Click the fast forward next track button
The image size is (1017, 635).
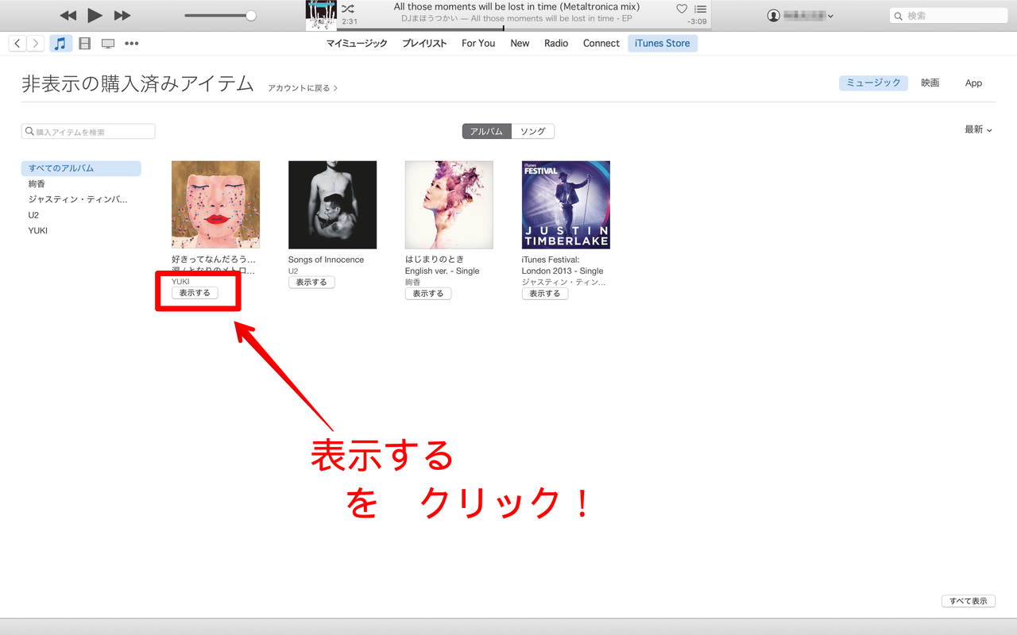click(122, 15)
